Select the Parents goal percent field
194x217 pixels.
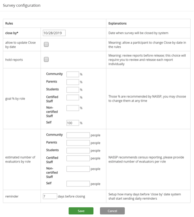click(x=73, y=82)
